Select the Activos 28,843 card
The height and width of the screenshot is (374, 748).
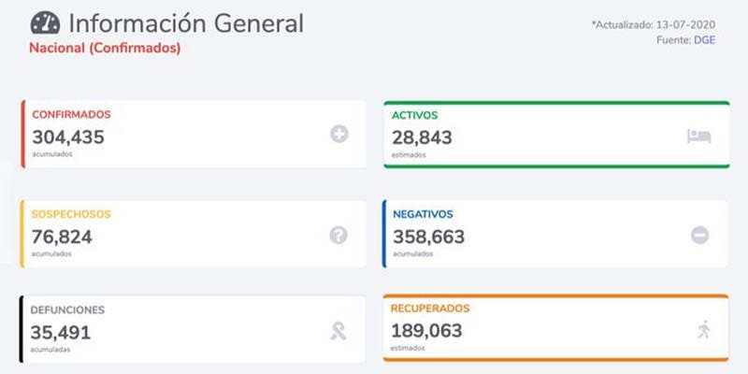[555, 135]
